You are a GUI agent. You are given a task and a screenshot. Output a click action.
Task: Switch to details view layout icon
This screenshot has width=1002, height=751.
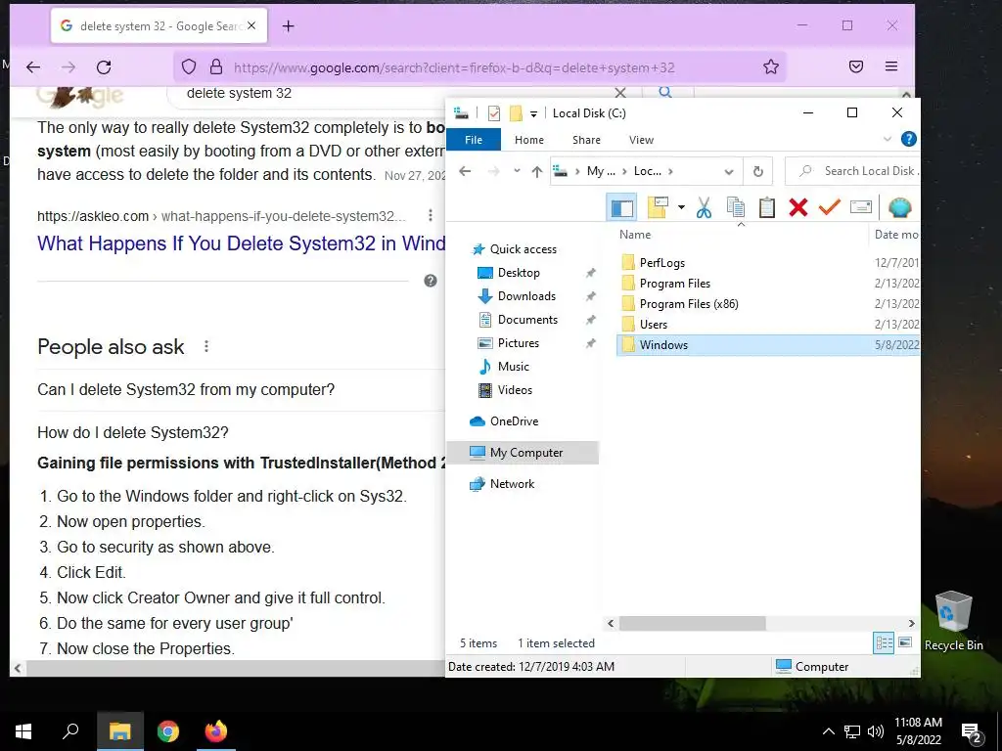coord(884,643)
